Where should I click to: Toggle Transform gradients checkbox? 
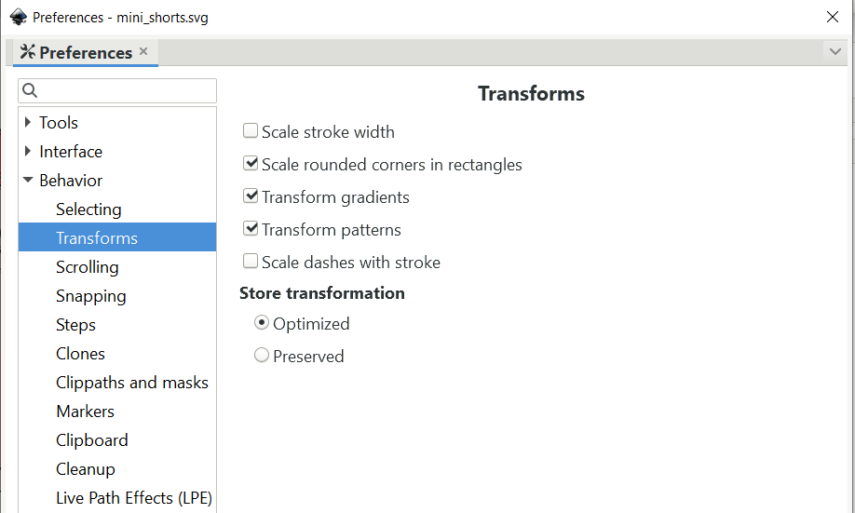click(251, 196)
